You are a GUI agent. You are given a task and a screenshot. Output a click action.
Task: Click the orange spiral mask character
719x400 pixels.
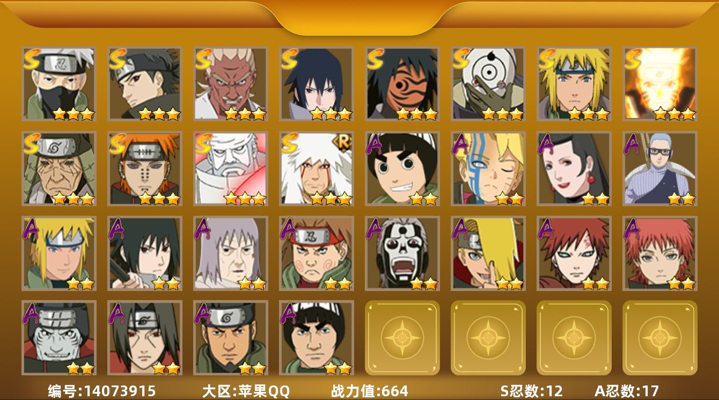tap(402, 84)
